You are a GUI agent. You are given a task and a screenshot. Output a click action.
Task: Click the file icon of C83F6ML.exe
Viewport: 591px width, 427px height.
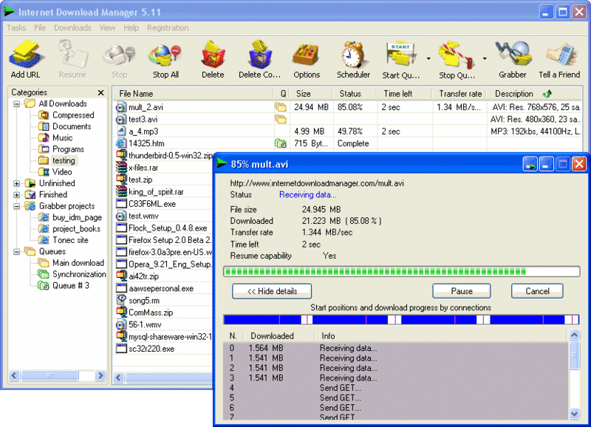[x=121, y=203]
